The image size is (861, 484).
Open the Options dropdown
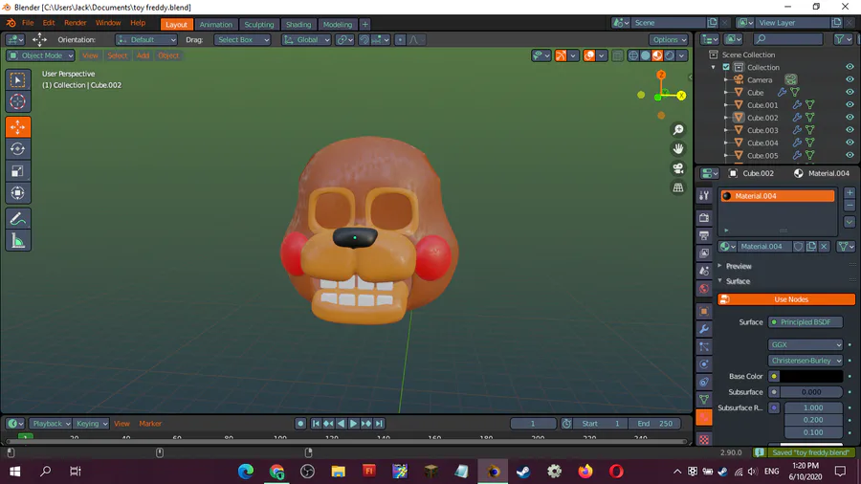669,39
